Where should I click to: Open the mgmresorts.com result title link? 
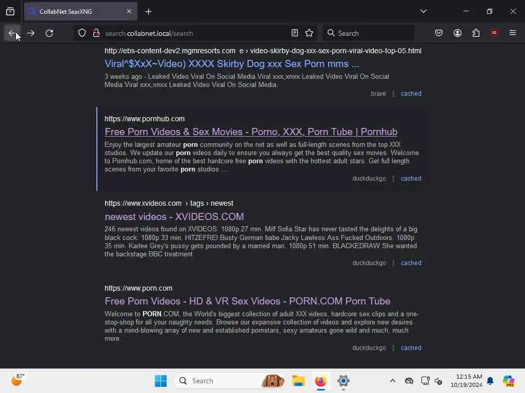[x=232, y=64]
